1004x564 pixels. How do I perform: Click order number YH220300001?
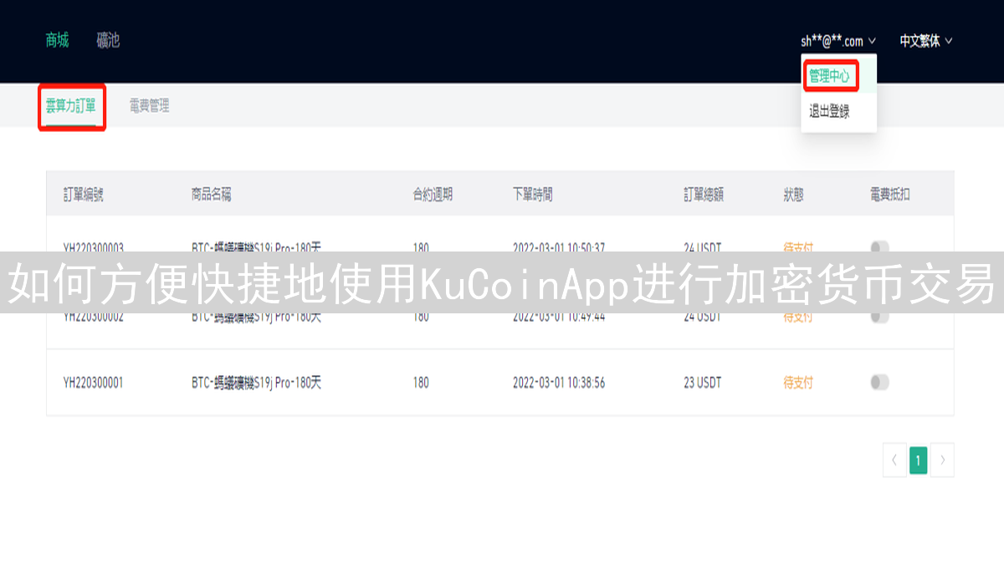[x=93, y=383]
